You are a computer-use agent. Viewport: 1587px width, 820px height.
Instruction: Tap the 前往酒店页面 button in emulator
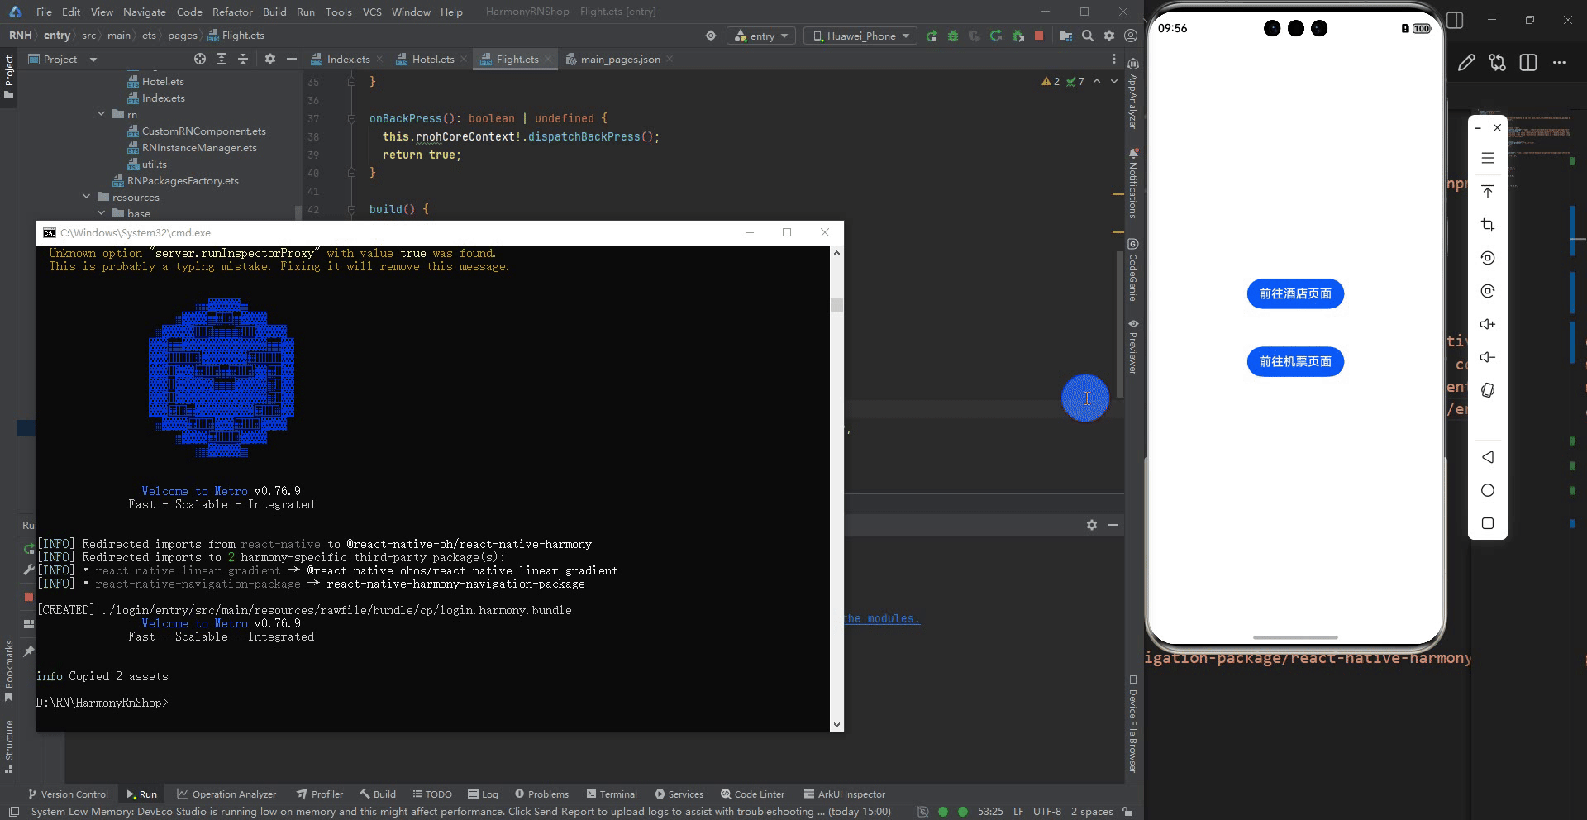[1295, 293]
